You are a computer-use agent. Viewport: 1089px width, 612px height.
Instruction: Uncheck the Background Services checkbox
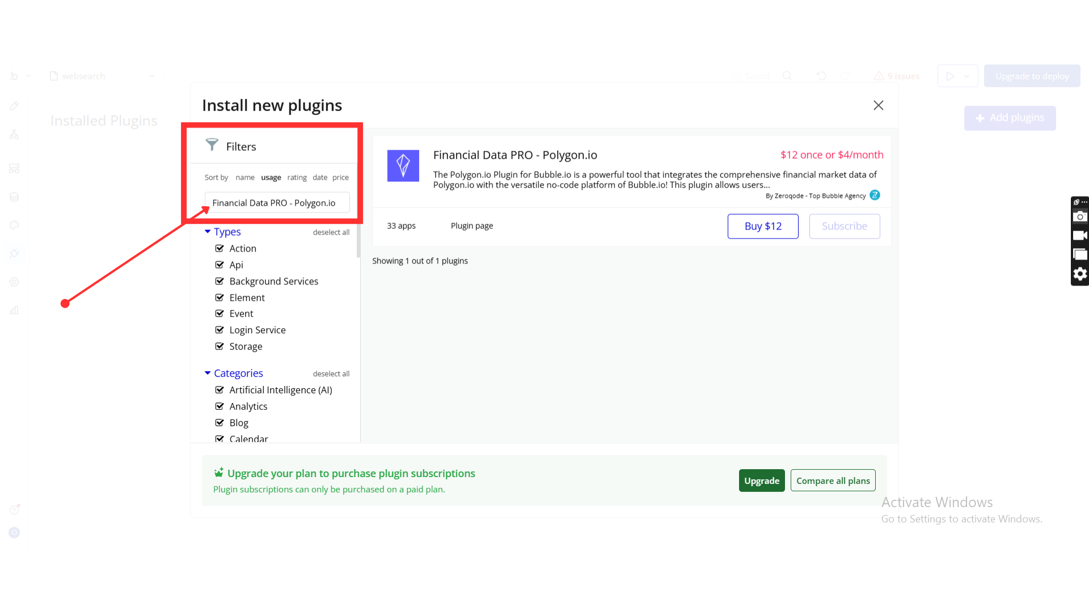click(x=220, y=281)
